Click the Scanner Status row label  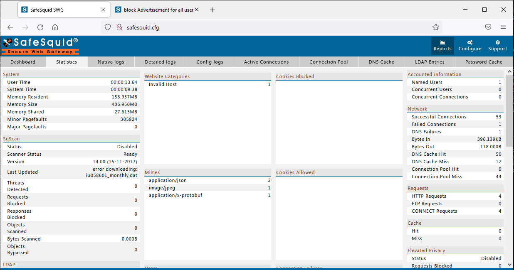[24, 154]
